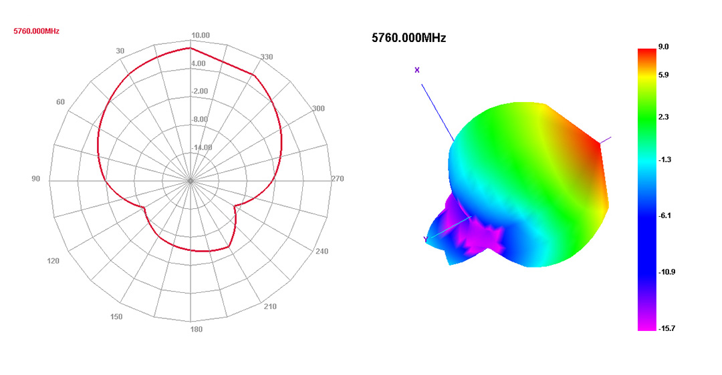The height and width of the screenshot is (375, 722).
Task: Click the -10.9 value on the color scale
Action: 667,272
